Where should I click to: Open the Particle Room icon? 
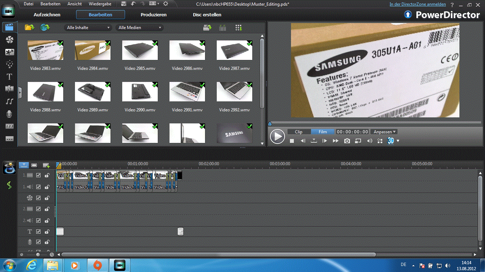coord(10,64)
